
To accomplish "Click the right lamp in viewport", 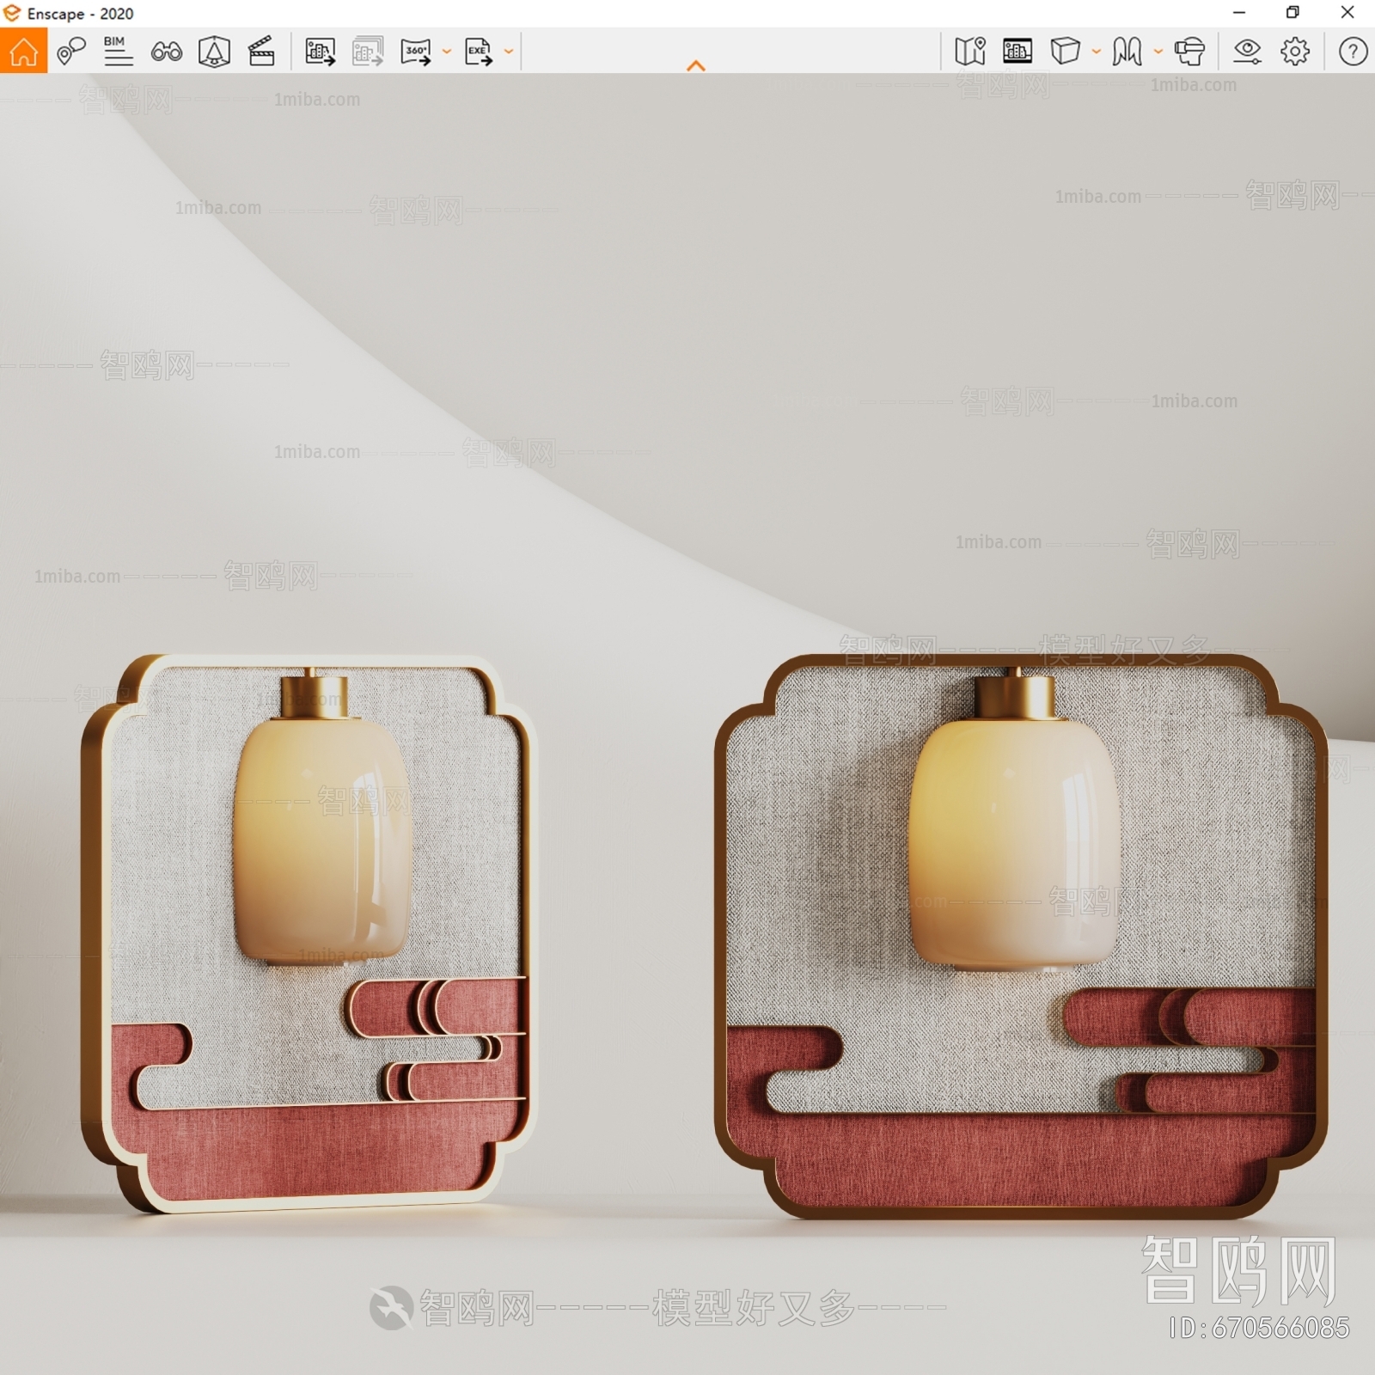I will click(1014, 819).
